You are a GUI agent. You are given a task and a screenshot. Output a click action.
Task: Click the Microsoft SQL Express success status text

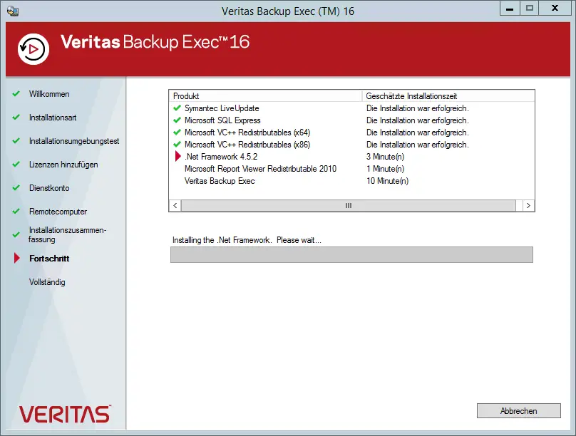click(418, 120)
